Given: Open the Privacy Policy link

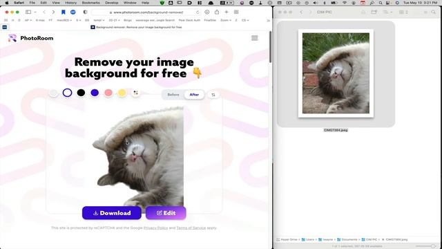Looking at the screenshot, I should [x=155, y=228].
